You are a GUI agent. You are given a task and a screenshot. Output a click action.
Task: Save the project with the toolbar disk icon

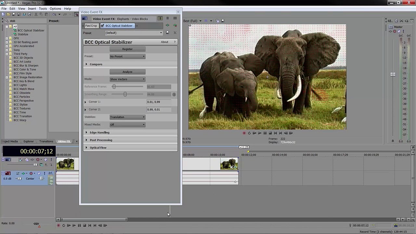(14, 14)
